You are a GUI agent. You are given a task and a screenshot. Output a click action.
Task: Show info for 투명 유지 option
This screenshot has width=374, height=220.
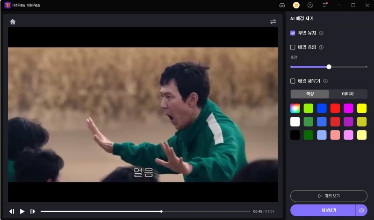[321, 33]
